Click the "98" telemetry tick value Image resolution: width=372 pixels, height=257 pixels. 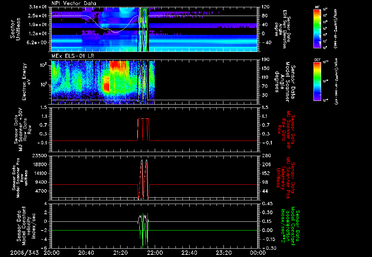(x=264, y=182)
